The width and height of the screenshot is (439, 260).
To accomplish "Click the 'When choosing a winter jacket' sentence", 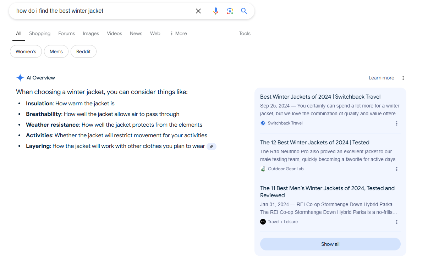I will coord(102,92).
